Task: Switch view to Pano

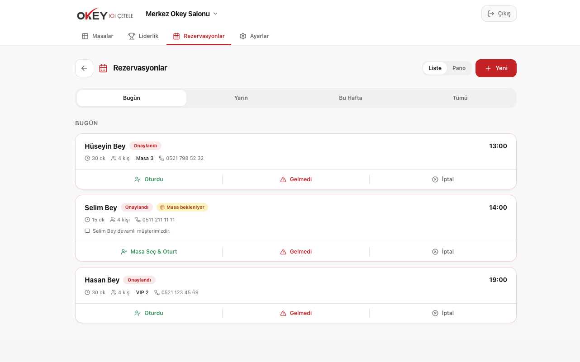Action: (459, 68)
